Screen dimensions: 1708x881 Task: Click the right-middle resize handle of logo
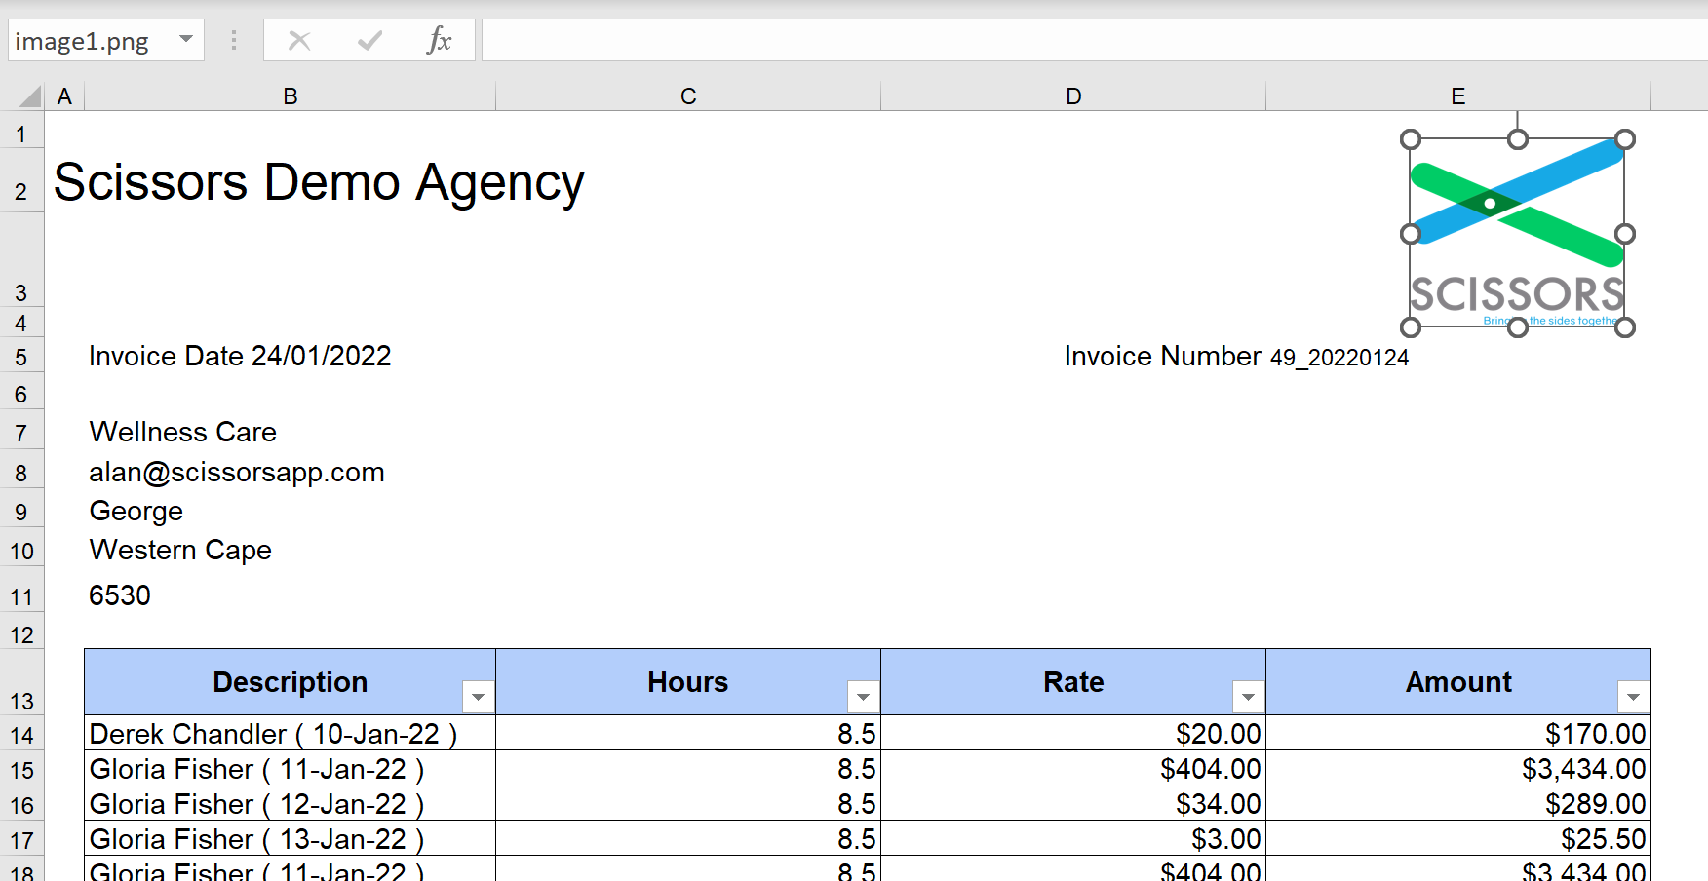pos(1624,234)
